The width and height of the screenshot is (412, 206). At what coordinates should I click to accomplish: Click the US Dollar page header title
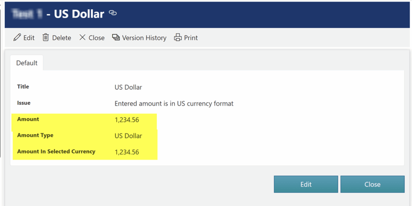[x=79, y=14]
